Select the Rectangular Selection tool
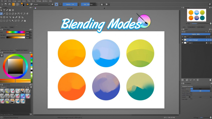The image size is (212, 119). [x=1, y=21]
